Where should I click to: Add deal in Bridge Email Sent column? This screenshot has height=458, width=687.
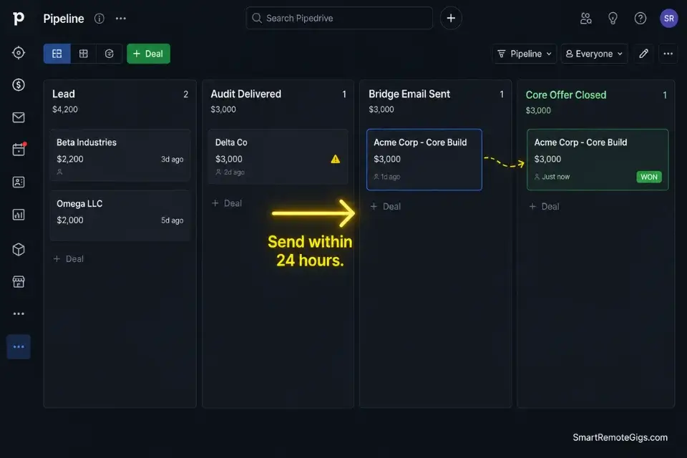pyautogui.click(x=385, y=206)
